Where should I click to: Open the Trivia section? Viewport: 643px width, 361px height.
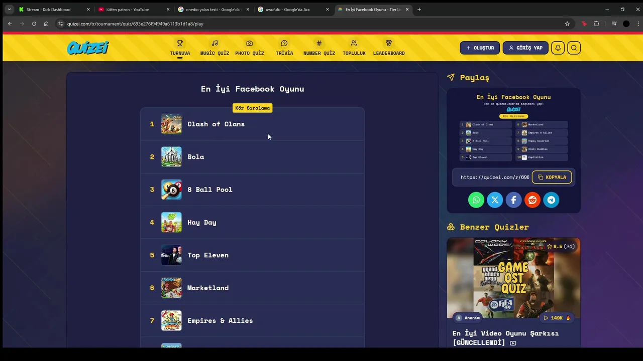click(284, 48)
